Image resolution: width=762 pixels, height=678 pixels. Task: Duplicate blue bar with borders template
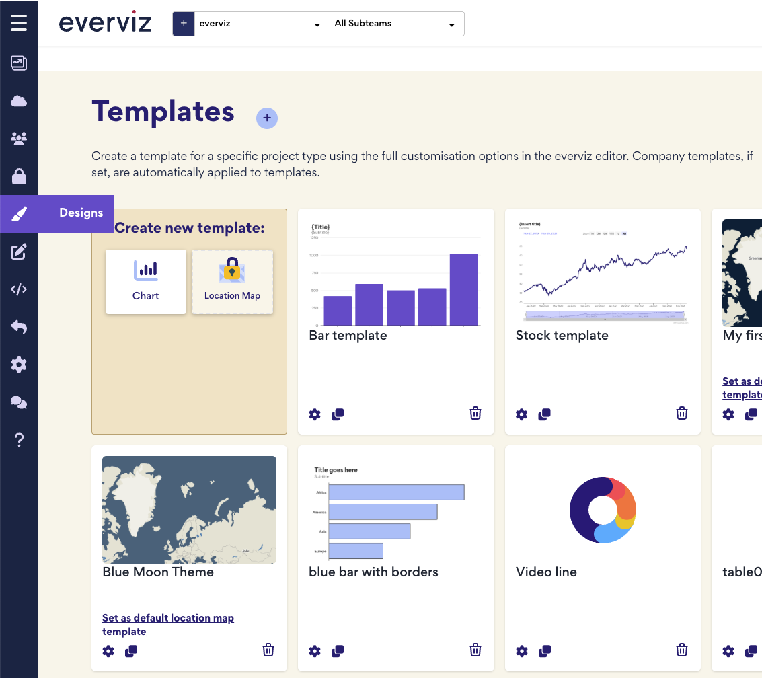point(338,651)
